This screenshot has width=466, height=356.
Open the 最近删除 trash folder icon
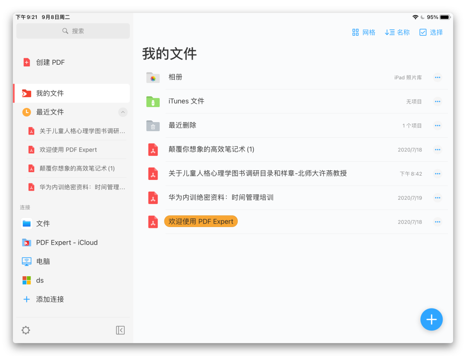coord(153,126)
